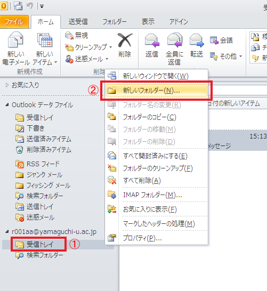Choose マークしたヘッダーの処理(M) from context menu

(156, 224)
